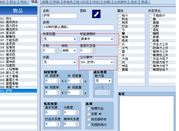179x131 pixels.
Task: Select 015:火焰卷轴 in the item list
Action: [x=19, y=69]
